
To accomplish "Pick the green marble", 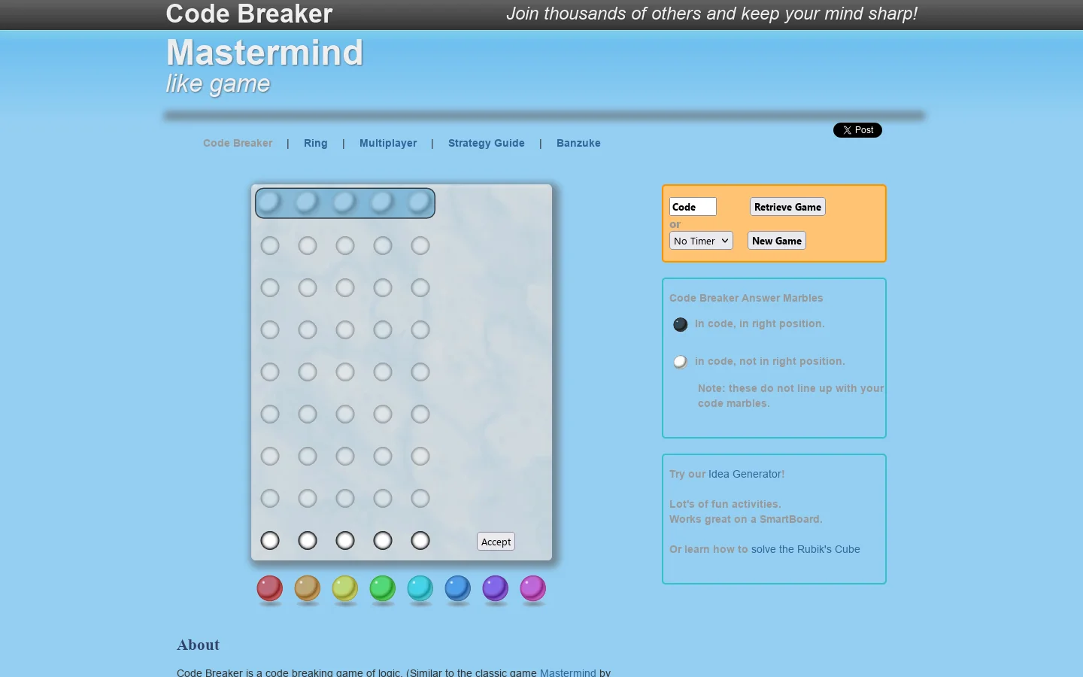I will [383, 588].
